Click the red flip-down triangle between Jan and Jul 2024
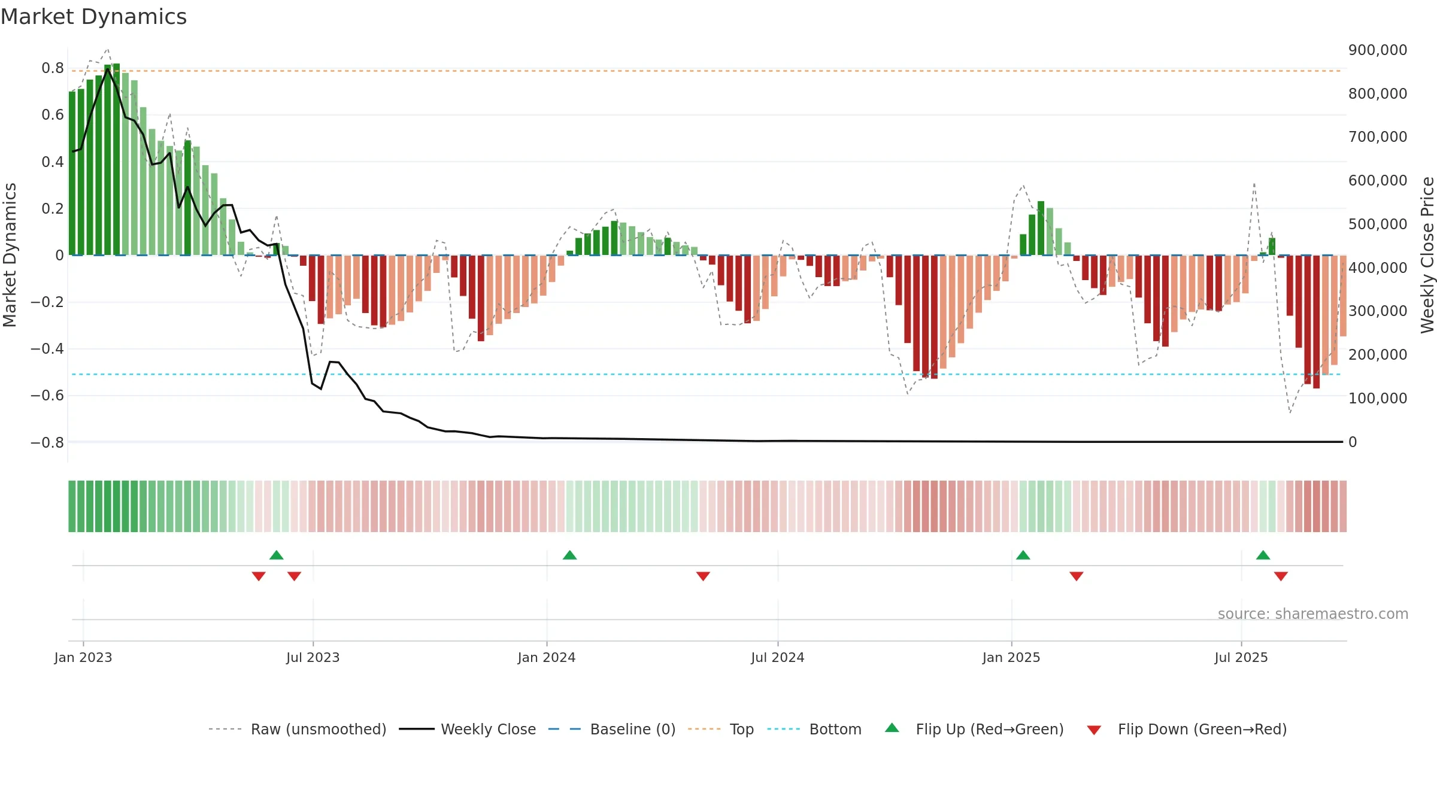This screenshot has height=808, width=1437. click(704, 576)
